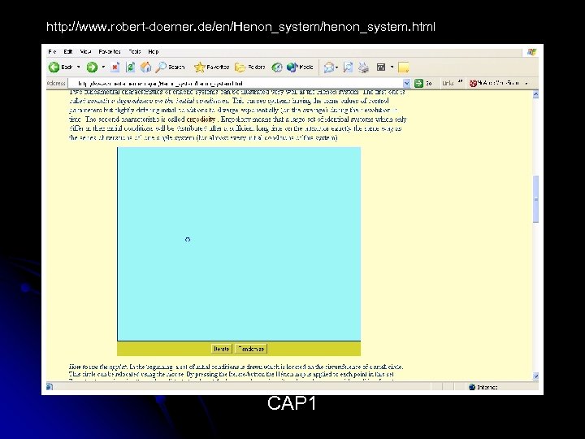Click the black square toolbar icon

point(381,67)
